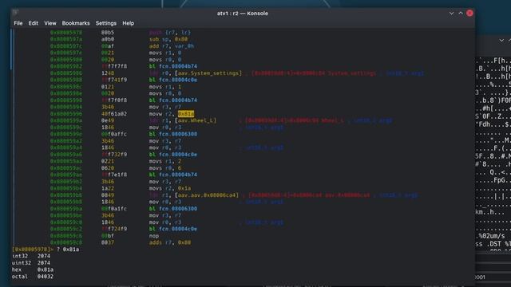Click the down chevron of the background window
This screenshot has height=287, width=511.
(501, 41)
